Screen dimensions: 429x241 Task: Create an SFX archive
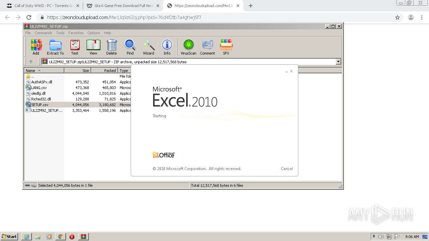pos(226,47)
